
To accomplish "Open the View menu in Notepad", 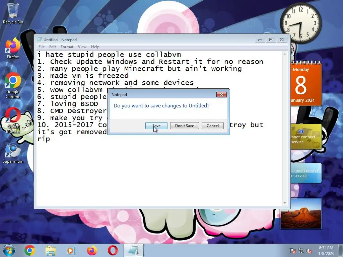I will 82,47.
